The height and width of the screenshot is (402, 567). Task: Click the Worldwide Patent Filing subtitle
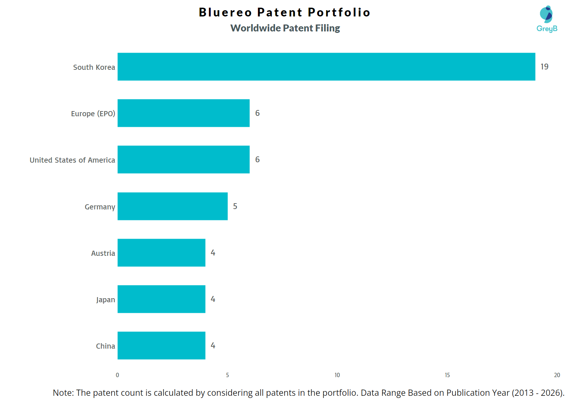[x=285, y=28]
